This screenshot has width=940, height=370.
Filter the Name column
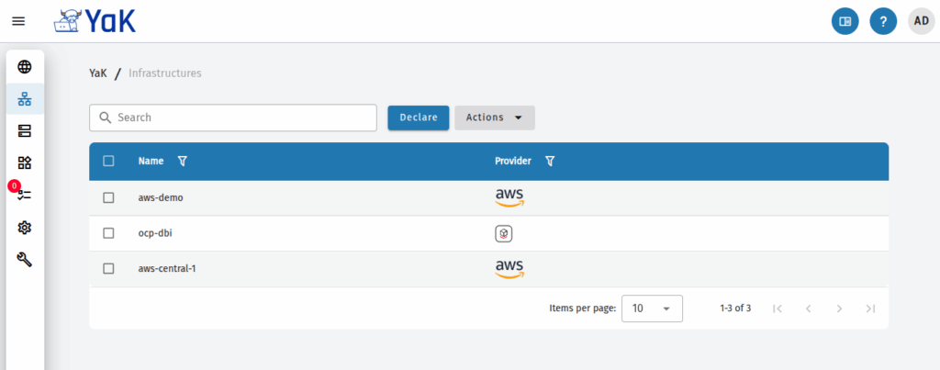coord(183,161)
